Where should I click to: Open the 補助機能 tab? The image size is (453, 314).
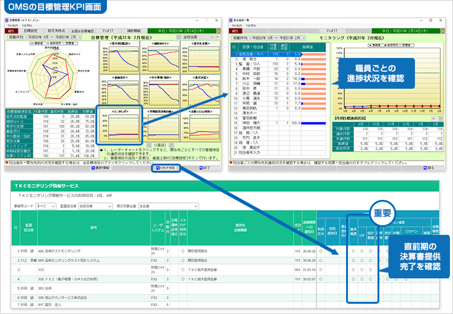click(x=133, y=31)
